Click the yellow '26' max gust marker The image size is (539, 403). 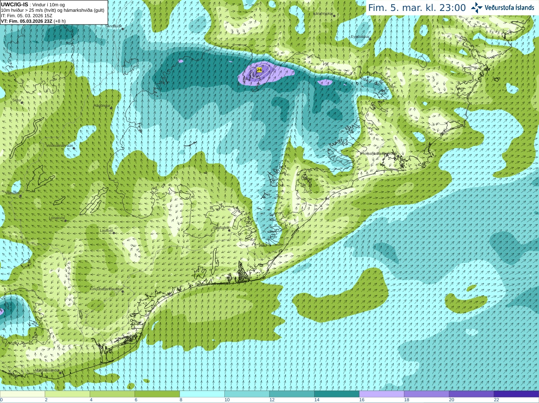pyautogui.click(x=259, y=69)
